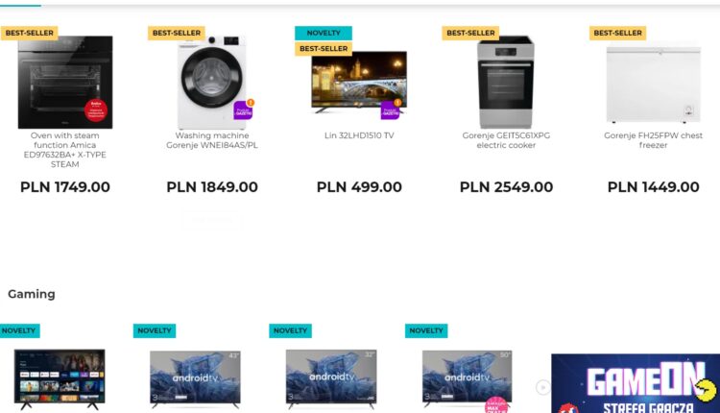Click purple badge on Lin TV image
Viewport: 720px width, 413px height.
[391, 109]
